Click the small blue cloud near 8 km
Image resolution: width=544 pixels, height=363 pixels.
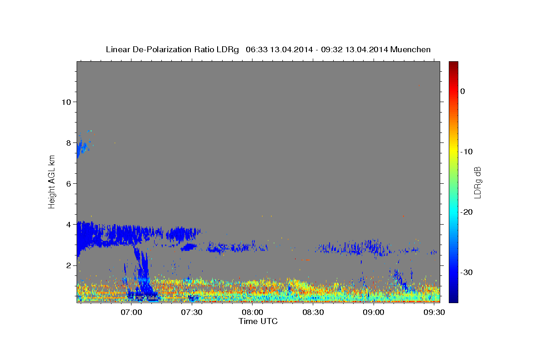[83, 146]
